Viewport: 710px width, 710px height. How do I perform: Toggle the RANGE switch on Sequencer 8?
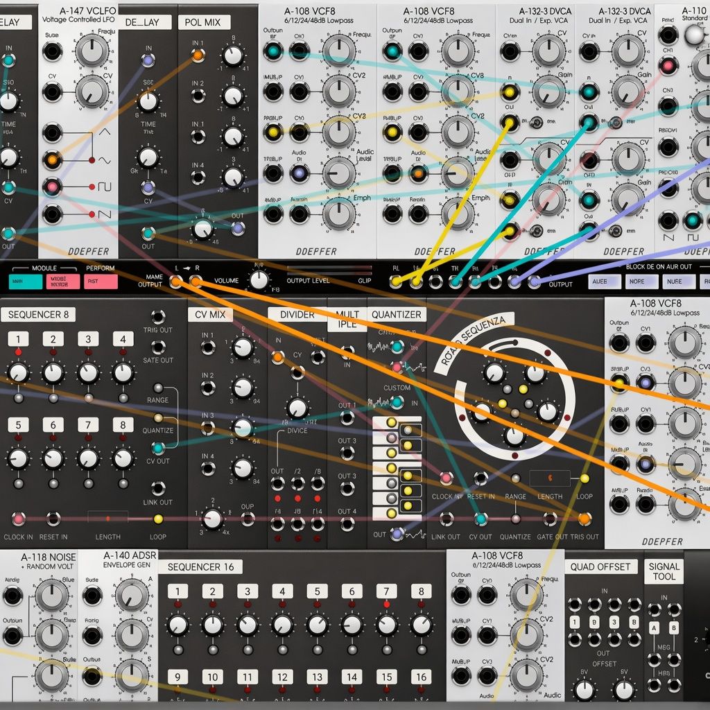[158, 388]
